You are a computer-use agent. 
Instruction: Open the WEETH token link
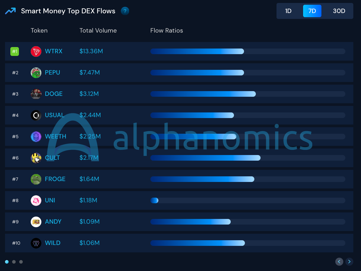tap(56, 136)
